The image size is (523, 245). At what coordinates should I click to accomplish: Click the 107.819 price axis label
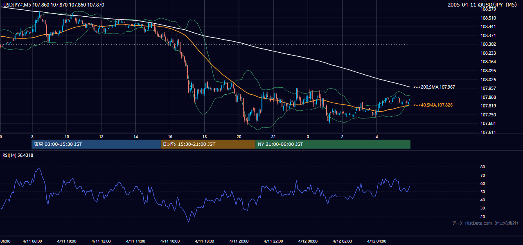(488, 106)
